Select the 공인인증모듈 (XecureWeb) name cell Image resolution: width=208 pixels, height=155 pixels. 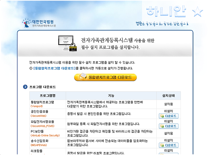[x=48, y=114]
